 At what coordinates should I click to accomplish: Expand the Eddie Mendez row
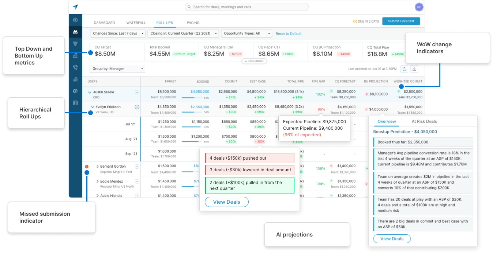click(97, 181)
